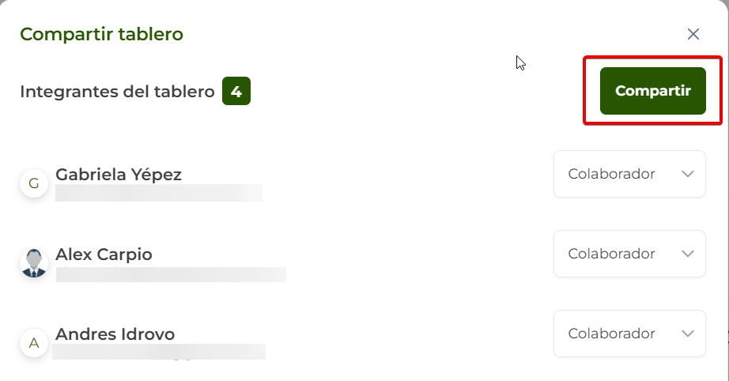Viewport: 729px width, 381px height.
Task: Open Alex Carpio's Colaborador role dropdown
Action: point(629,254)
